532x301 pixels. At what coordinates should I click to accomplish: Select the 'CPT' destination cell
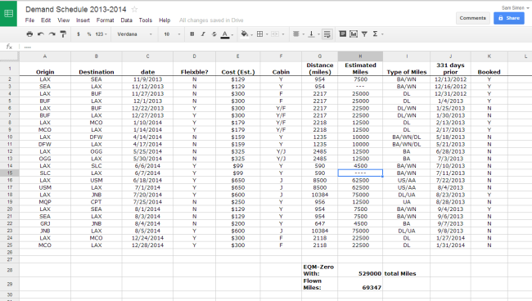(x=97, y=202)
